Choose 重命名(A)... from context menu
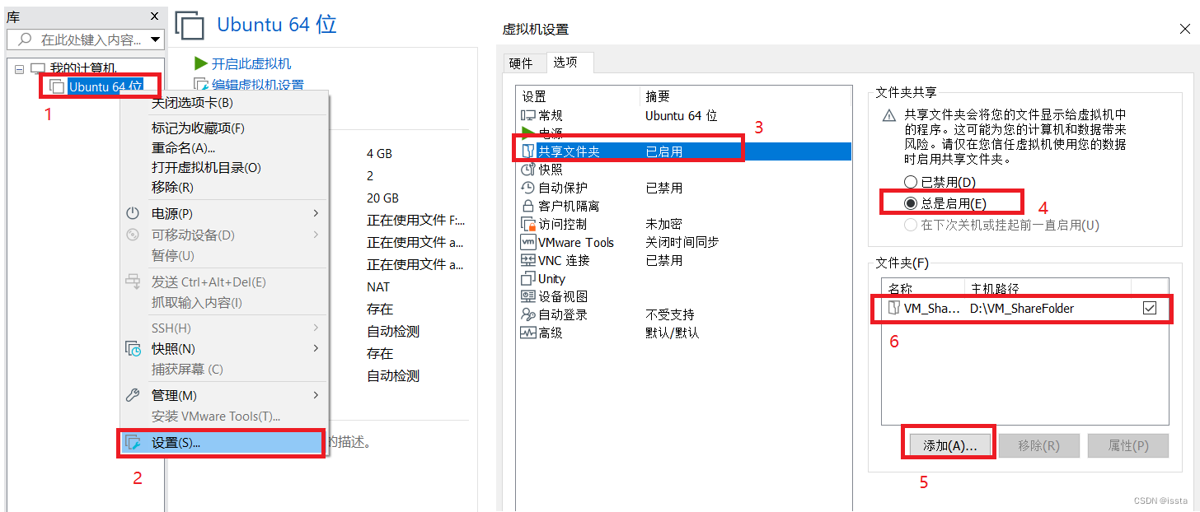1200x512 pixels. pos(183,148)
